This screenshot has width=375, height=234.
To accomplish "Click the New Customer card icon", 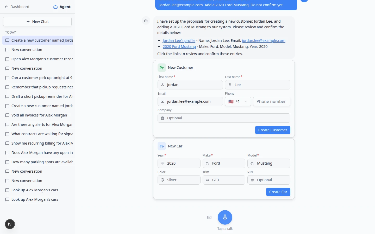I will 162,68.
